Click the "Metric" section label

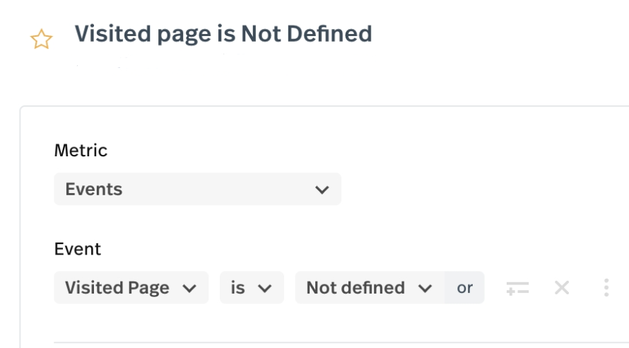[x=81, y=150]
